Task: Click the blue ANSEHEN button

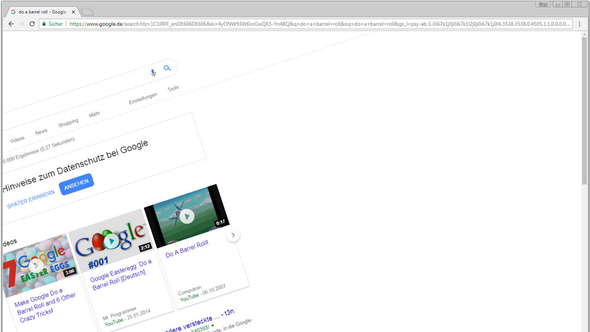Action: (x=76, y=184)
